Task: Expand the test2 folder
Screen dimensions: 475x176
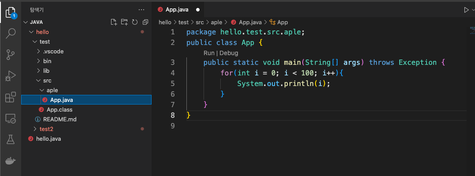Action: 34,129
